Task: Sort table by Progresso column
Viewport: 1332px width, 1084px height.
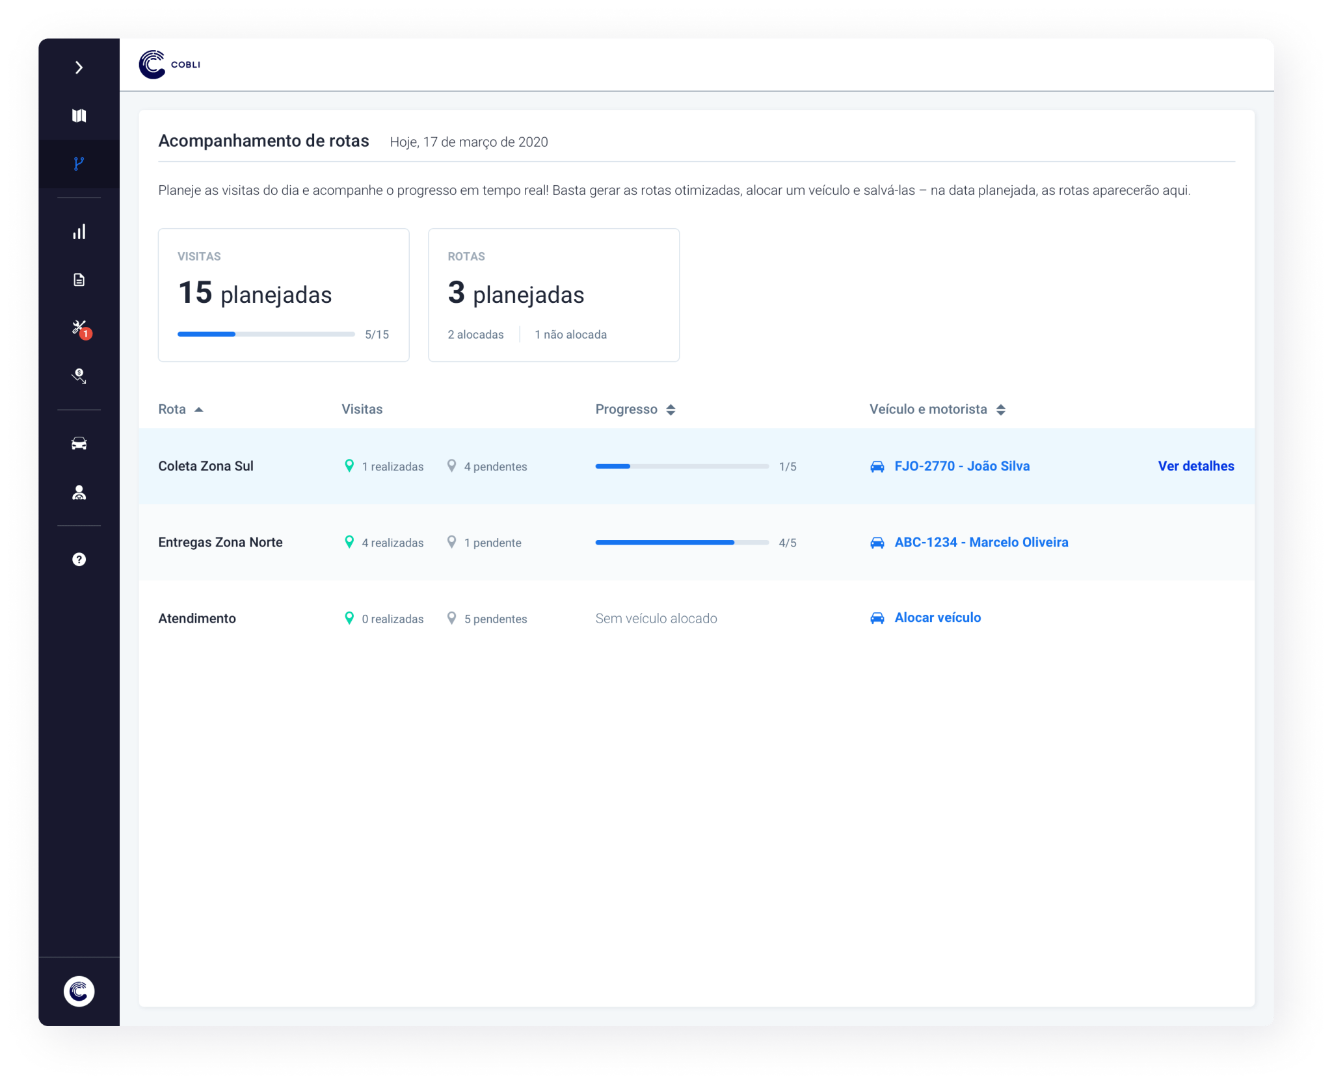Action: tap(635, 409)
